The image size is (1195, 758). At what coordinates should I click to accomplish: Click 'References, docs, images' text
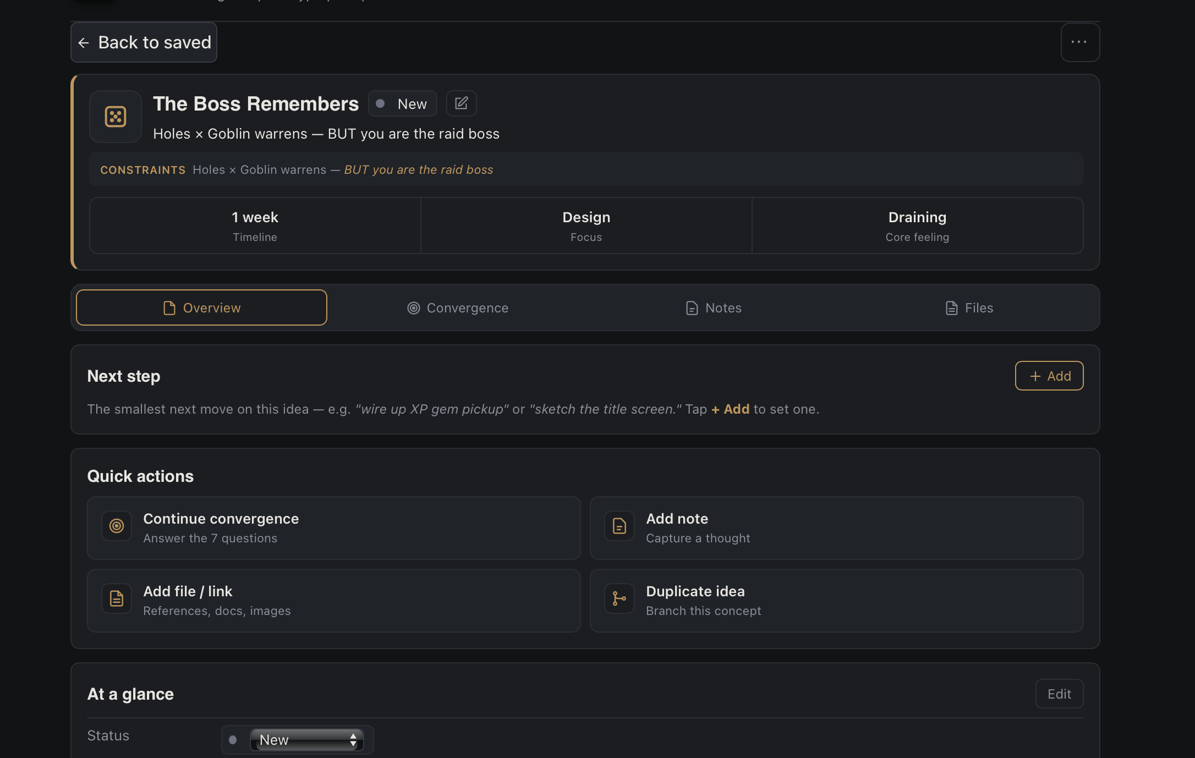pos(217,611)
